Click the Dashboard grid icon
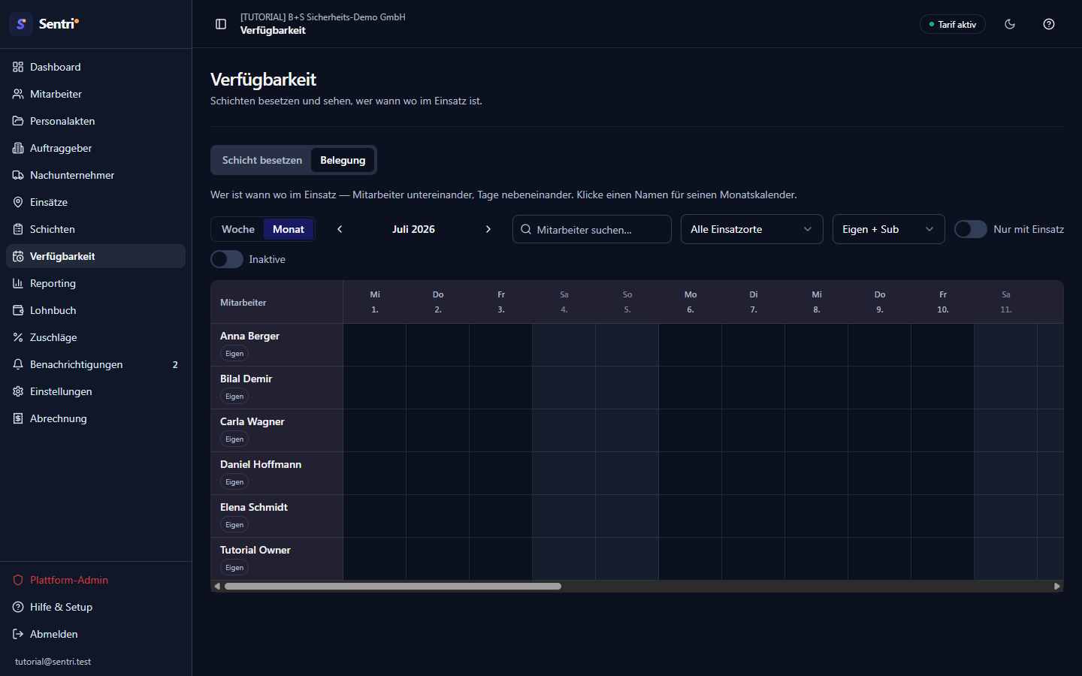This screenshot has width=1082, height=676. tap(18, 67)
